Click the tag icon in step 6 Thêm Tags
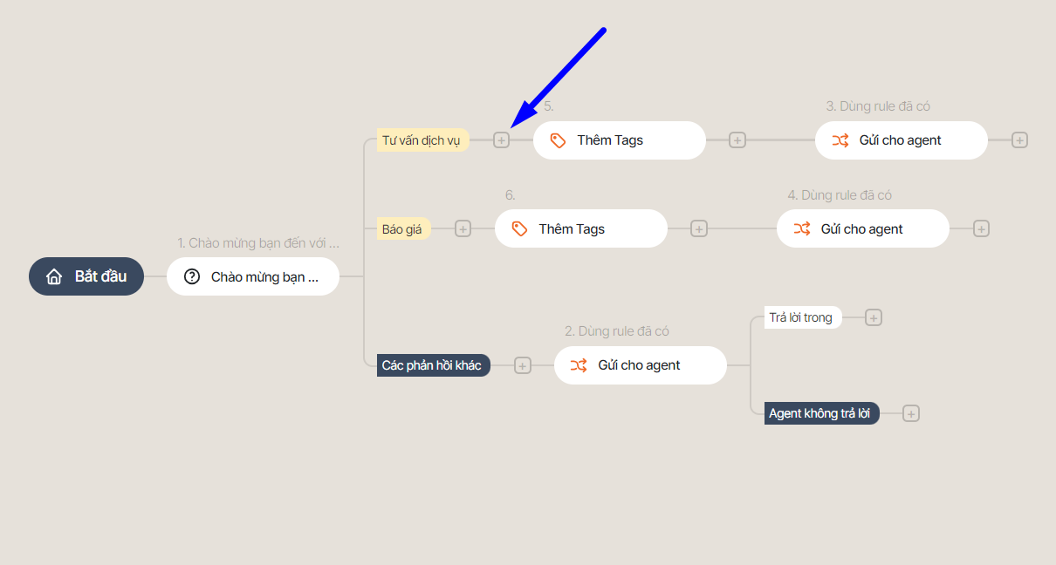1056x565 pixels. (520, 228)
